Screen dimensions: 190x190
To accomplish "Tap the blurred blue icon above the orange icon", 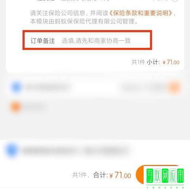I will [16, 87].
